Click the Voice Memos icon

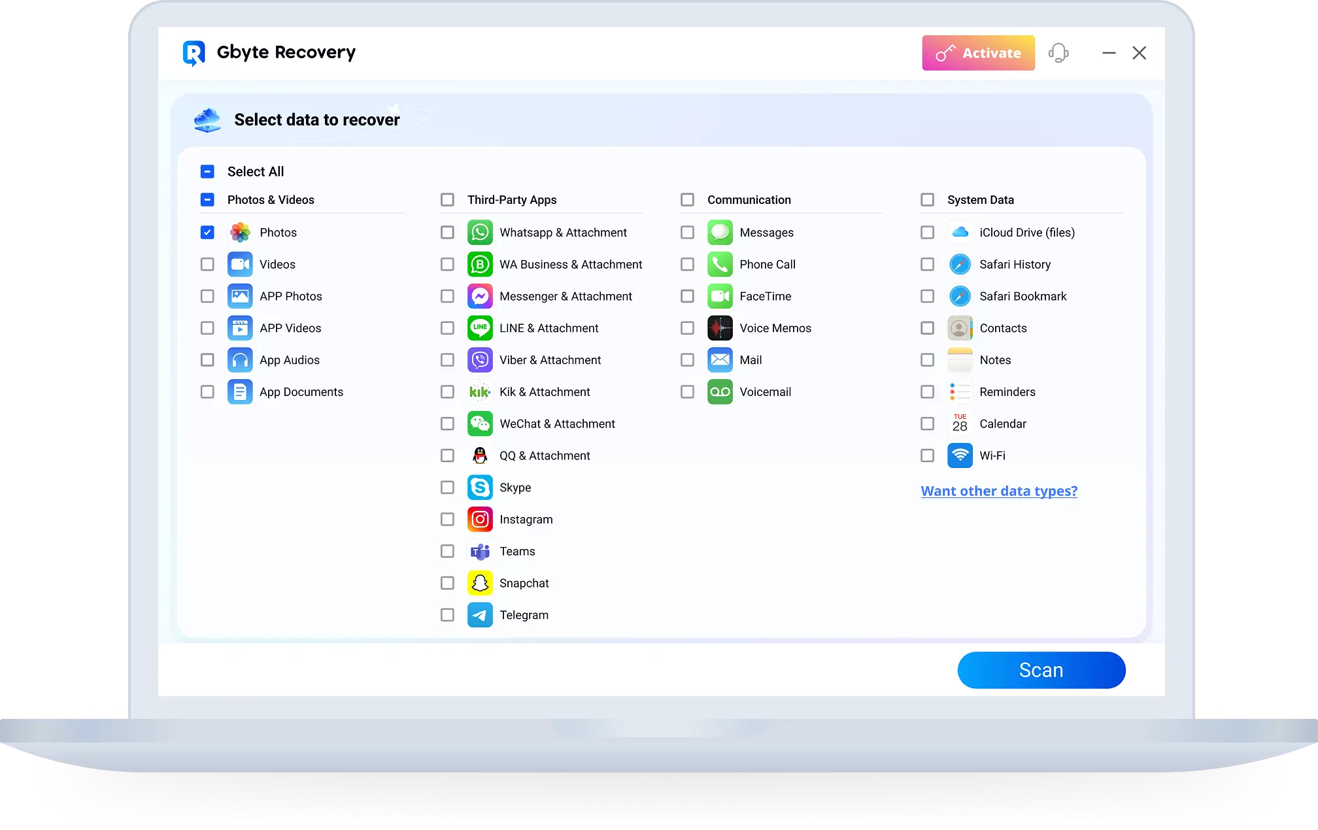(x=720, y=327)
